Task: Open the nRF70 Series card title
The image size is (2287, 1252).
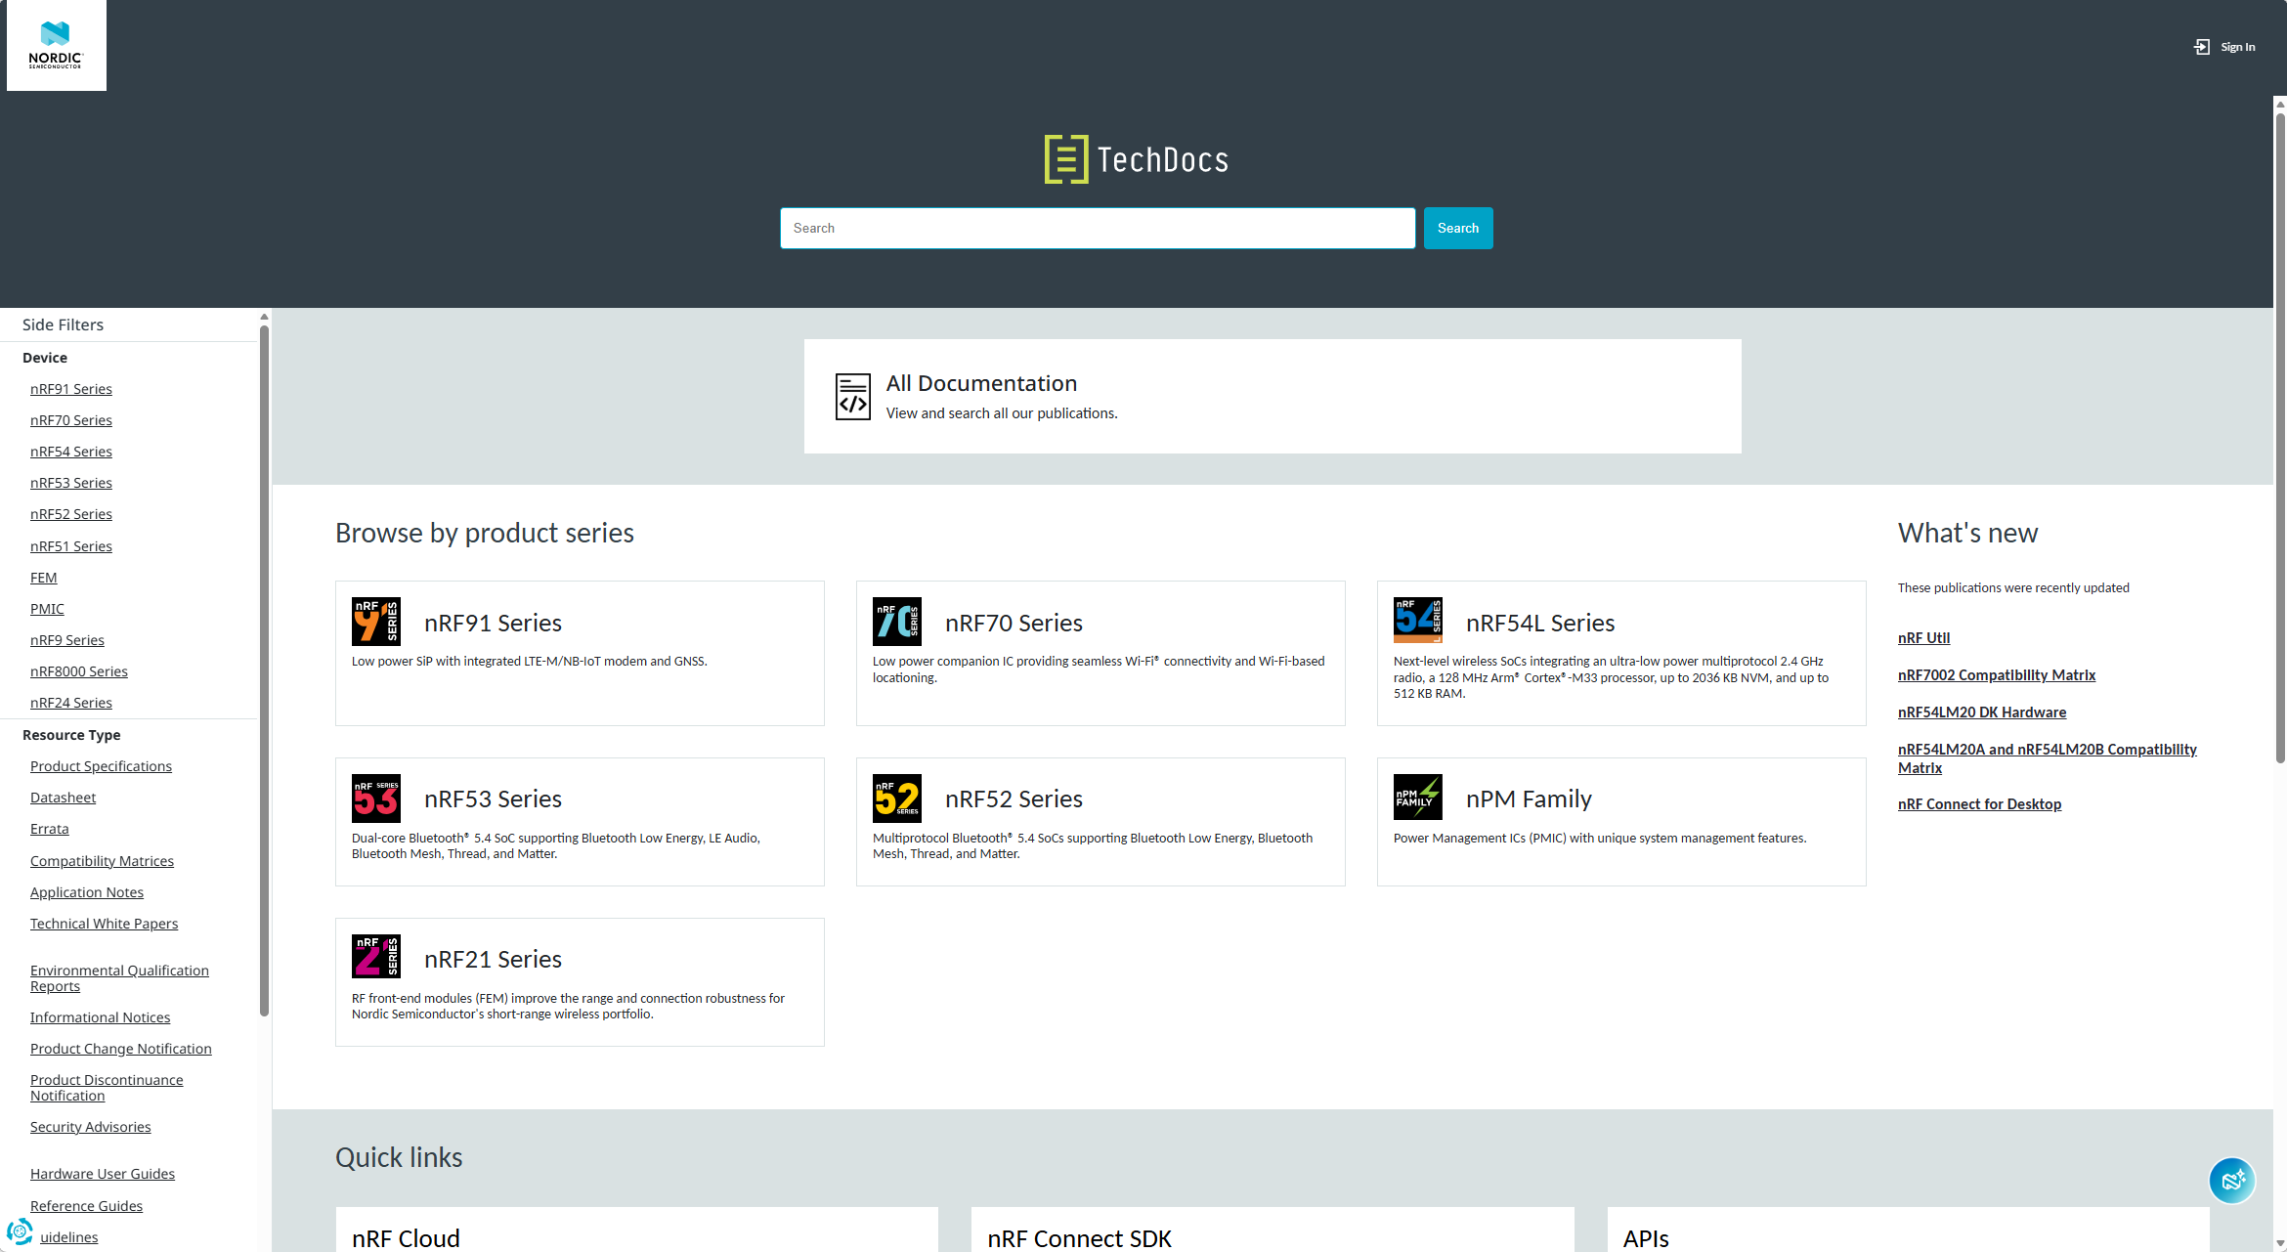Action: pos(1014,623)
